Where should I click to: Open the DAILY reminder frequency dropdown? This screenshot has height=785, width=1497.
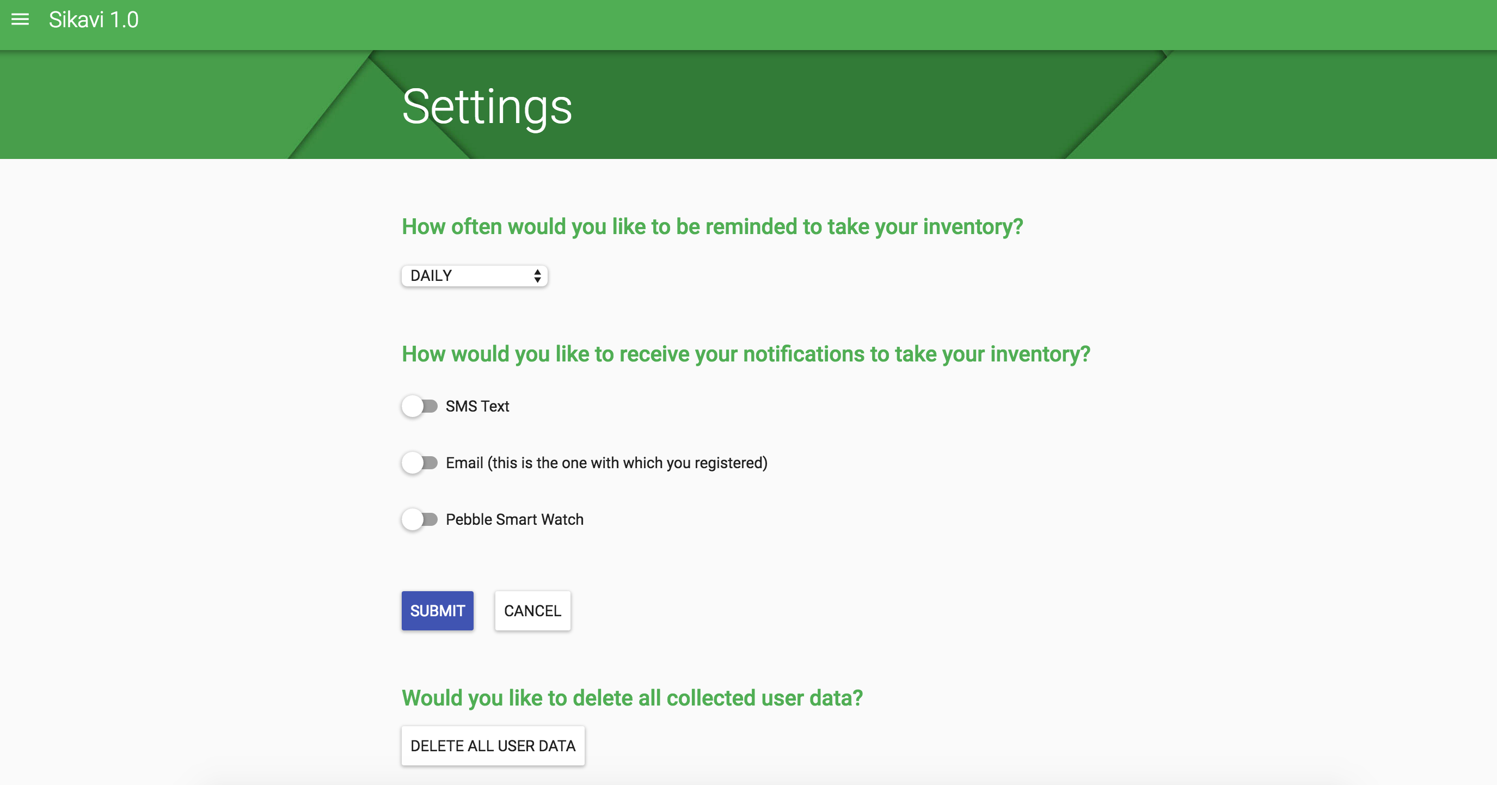(474, 276)
